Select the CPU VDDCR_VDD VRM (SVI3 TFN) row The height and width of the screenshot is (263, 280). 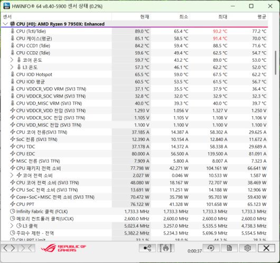(x=135, y=89)
